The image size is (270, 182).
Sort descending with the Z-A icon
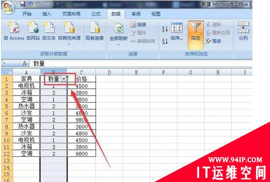coord(165,41)
